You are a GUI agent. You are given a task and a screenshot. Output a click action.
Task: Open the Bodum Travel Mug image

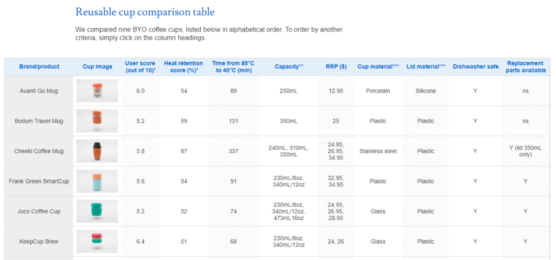97,121
